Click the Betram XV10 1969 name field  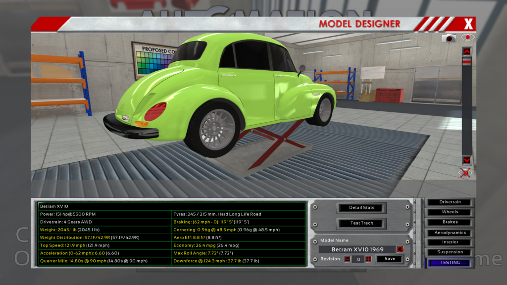pyautogui.click(x=356, y=249)
